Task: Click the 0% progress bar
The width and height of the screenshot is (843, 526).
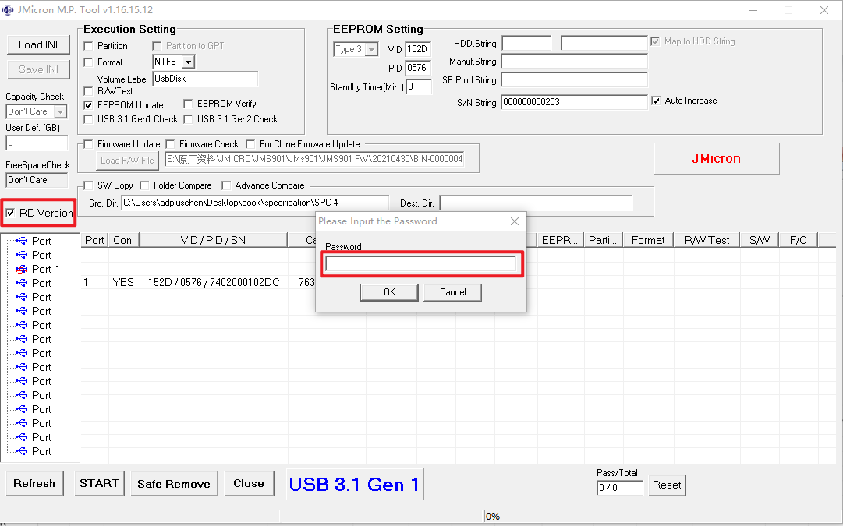Action: pos(662,517)
